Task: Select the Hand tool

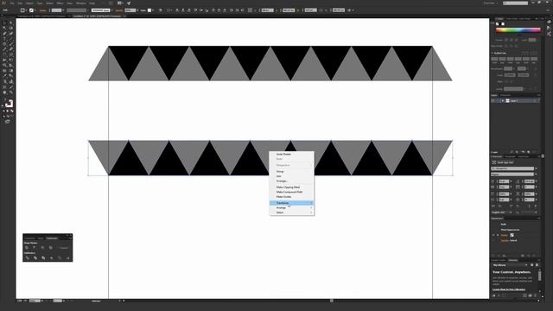Action: tap(4, 92)
